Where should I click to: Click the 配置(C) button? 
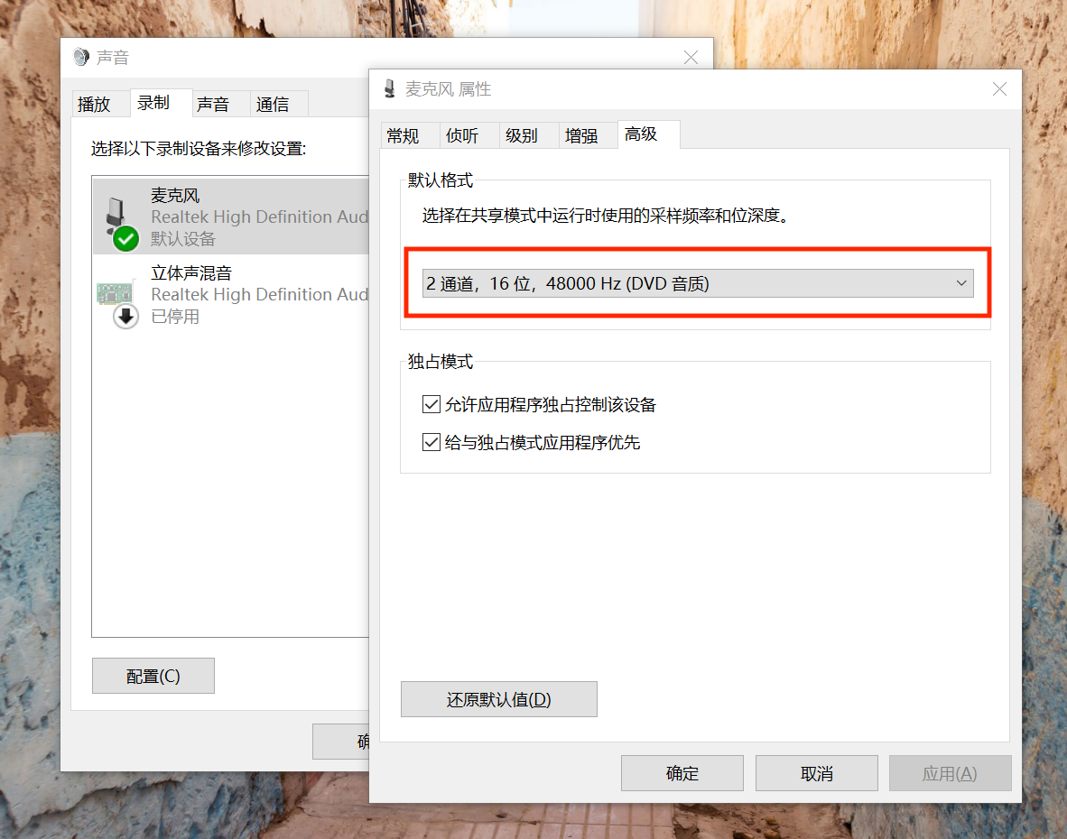click(x=153, y=676)
